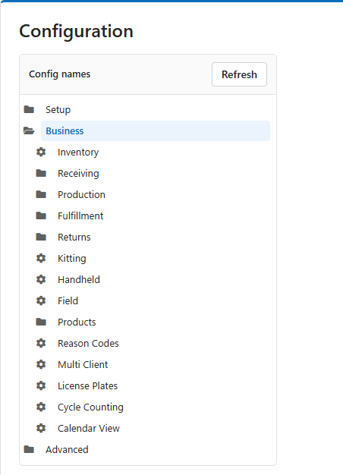Click the gear icon beside Inventory
Screen dimensions: 343x475
[41, 152]
